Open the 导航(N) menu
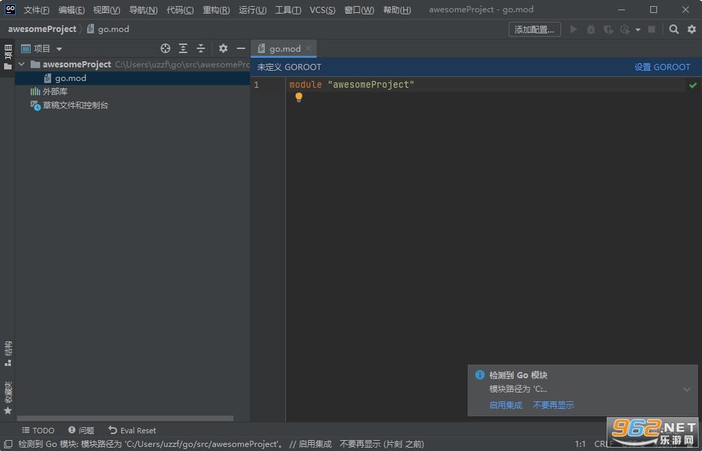This screenshot has width=702, height=451. coord(143,10)
